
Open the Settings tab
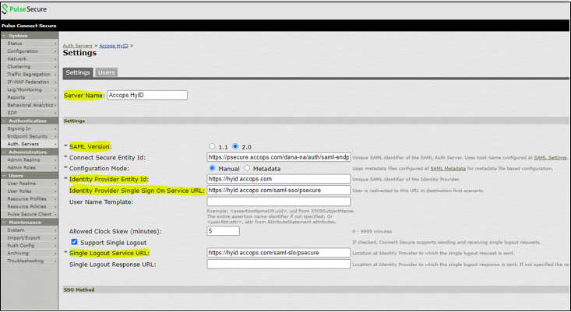pyautogui.click(x=78, y=72)
